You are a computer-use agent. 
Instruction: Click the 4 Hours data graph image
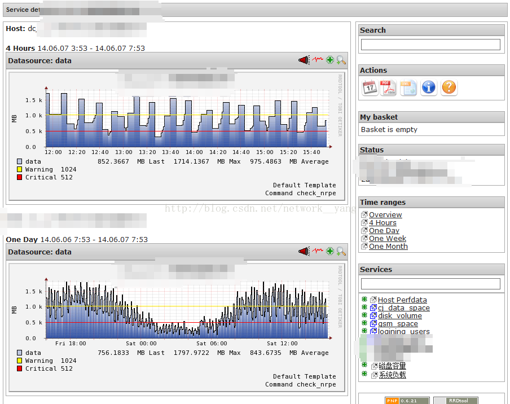point(177,137)
